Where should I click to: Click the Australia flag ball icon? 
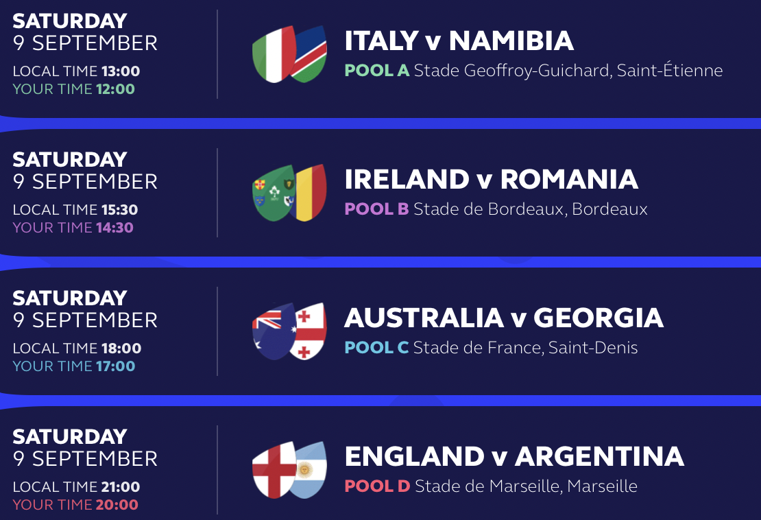274,331
